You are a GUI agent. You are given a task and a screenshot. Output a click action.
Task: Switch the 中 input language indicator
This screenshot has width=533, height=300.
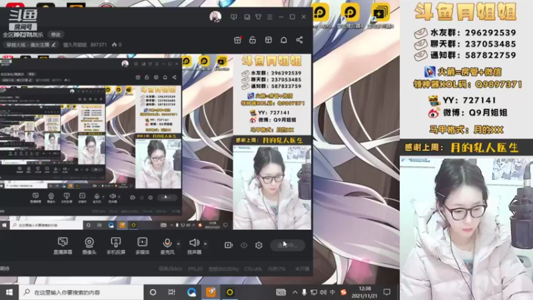(332, 292)
